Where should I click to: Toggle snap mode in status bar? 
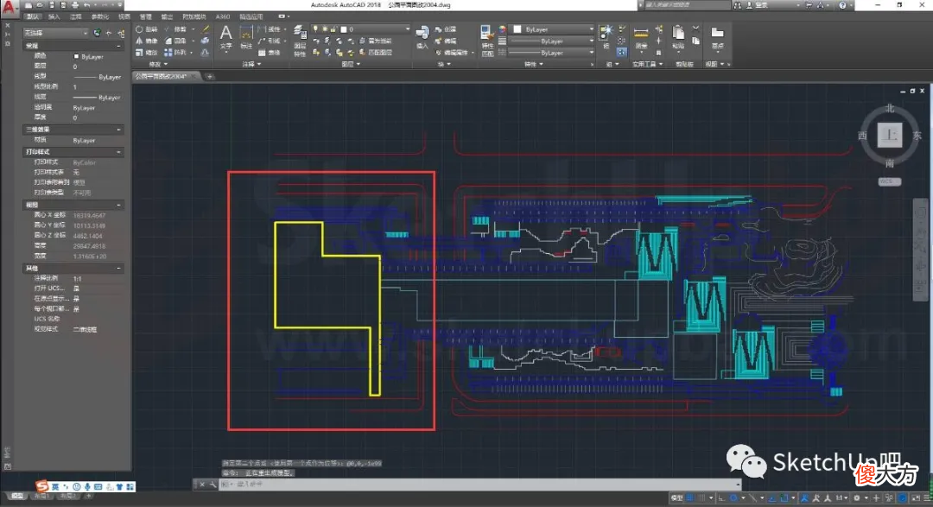click(702, 497)
